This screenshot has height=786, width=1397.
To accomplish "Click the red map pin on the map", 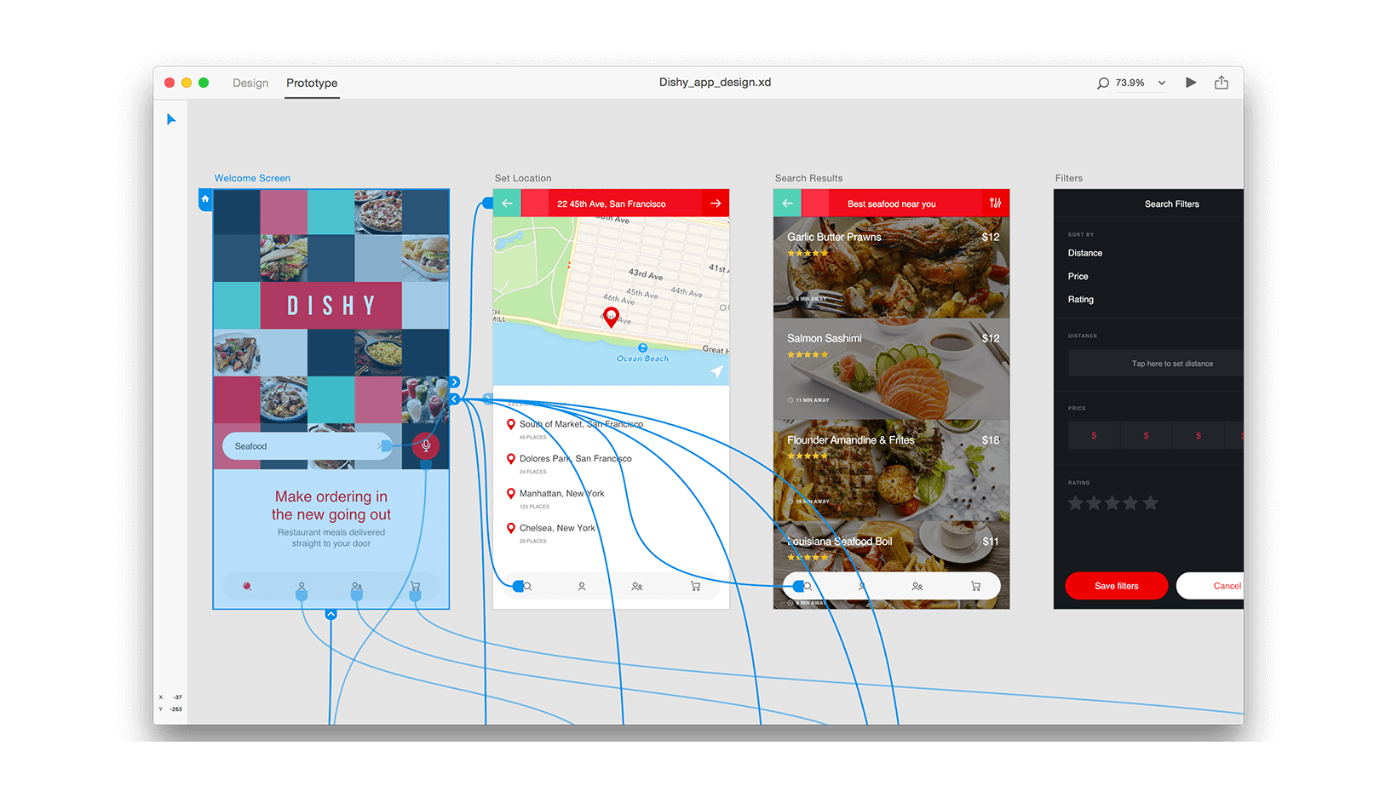I will pos(611,318).
